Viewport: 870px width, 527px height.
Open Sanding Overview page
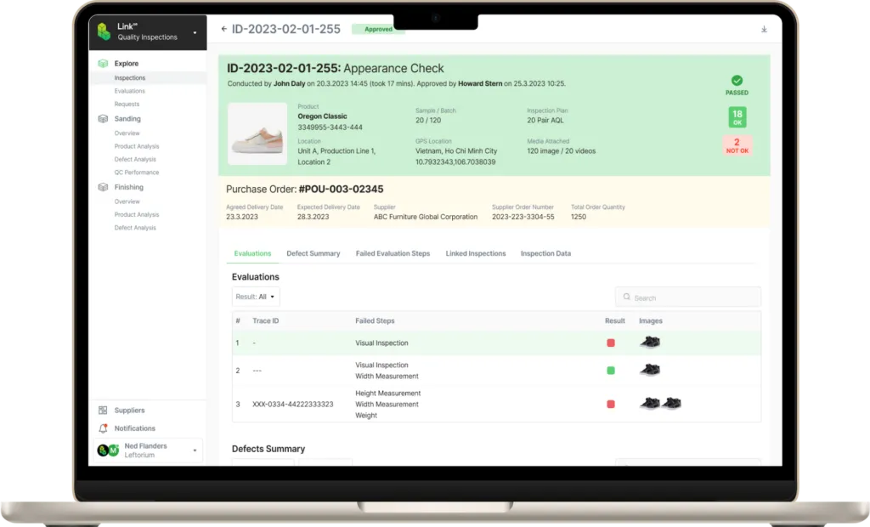[127, 133]
